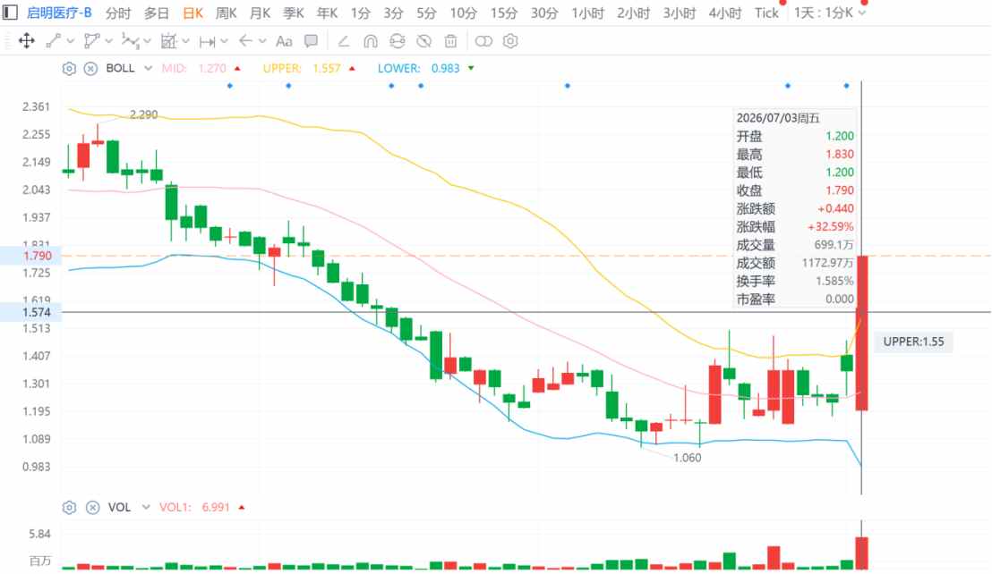Switch to the 分时 tab
This screenshot has height=574, width=992.
pos(117,13)
